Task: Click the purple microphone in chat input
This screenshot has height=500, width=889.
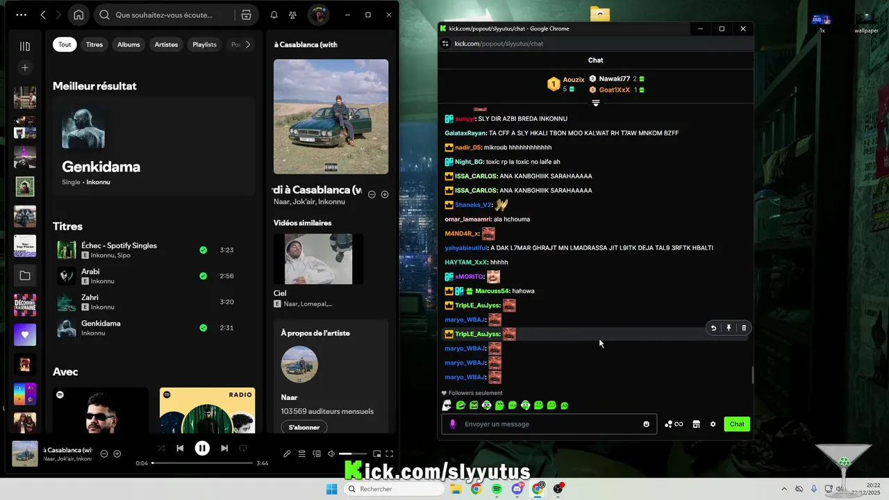Action: (x=453, y=424)
